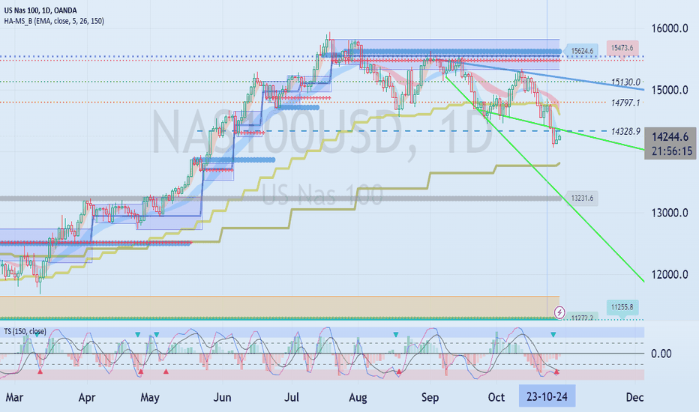Click the lightning bolt event icon
699x412 pixels.
(x=559, y=312)
